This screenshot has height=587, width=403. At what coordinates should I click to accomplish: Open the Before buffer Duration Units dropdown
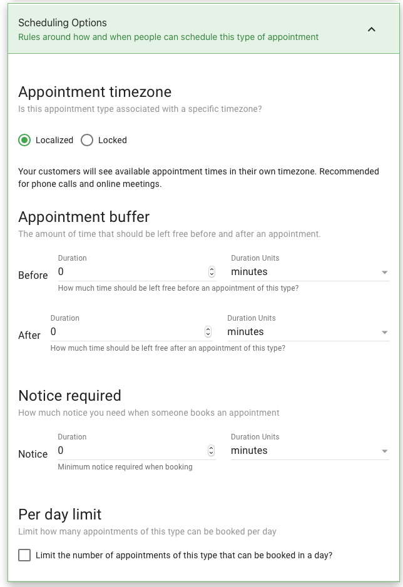click(x=310, y=272)
